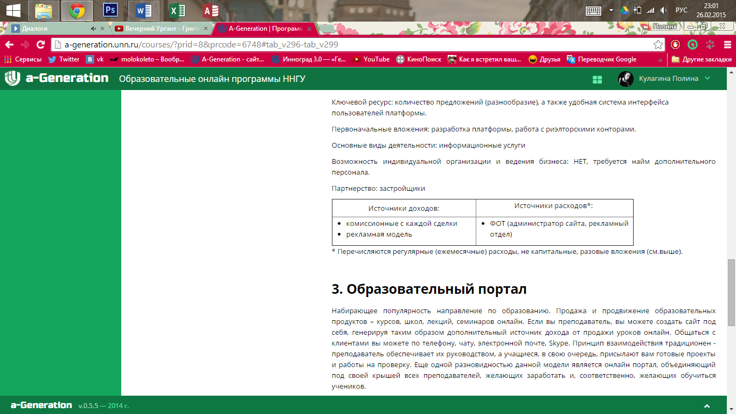Open the green grid modules icon
736x414 pixels.
pyautogui.click(x=597, y=79)
